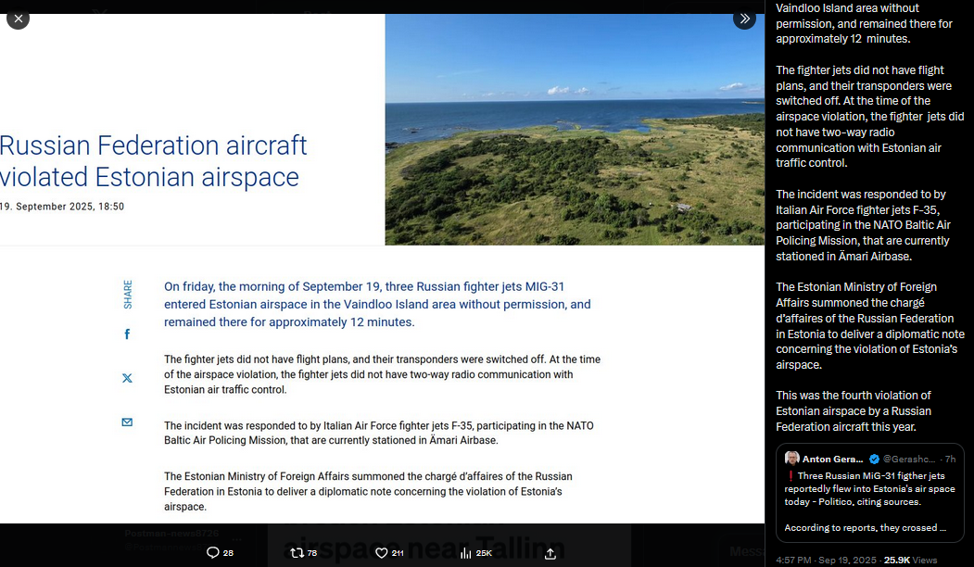Viewport: 974px width, 567px height.
Task: Click the email share envelope icon
Action: tap(127, 422)
